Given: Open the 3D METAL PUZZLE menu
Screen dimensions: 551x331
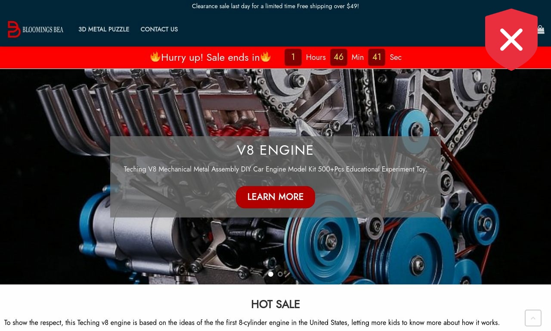Looking at the screenshot, I should pos(104,29).
